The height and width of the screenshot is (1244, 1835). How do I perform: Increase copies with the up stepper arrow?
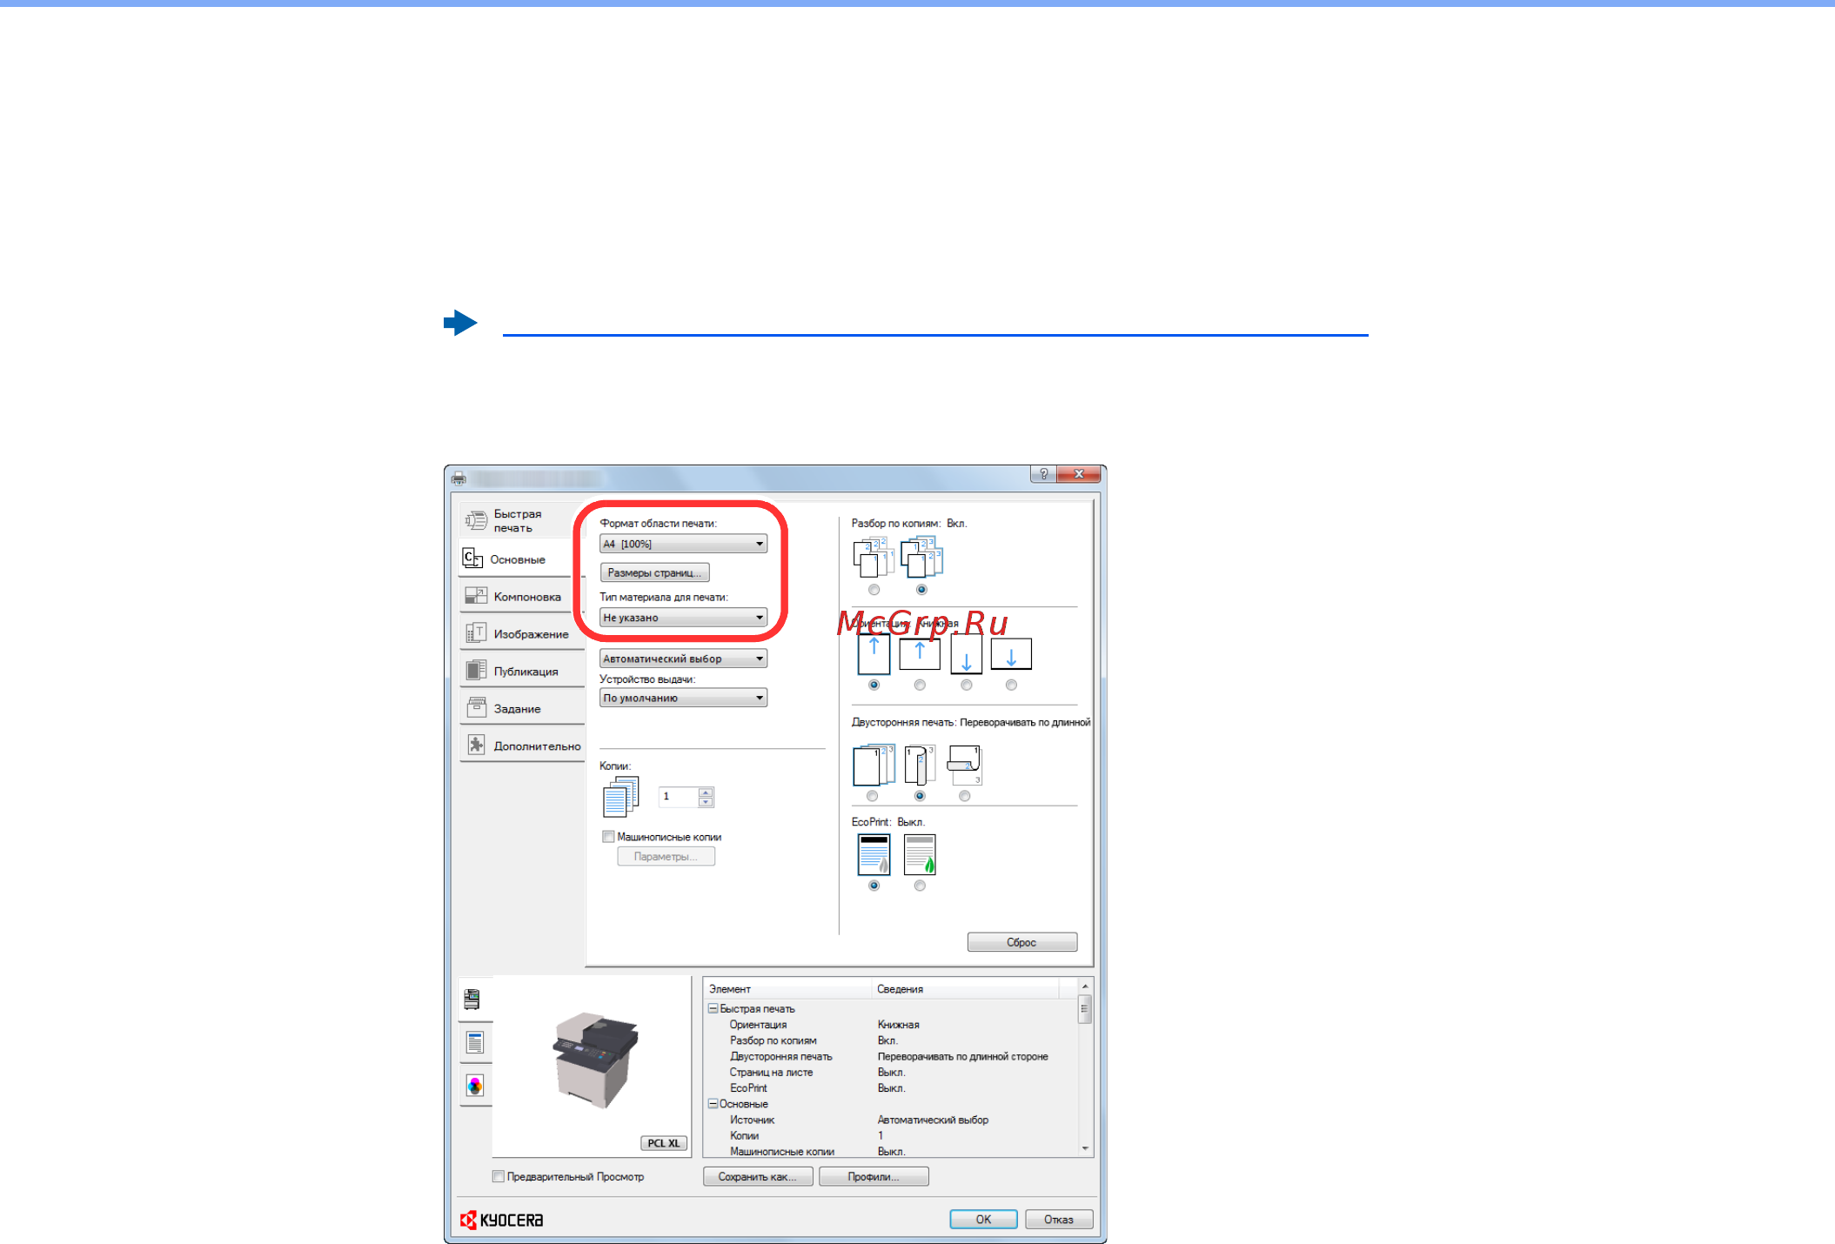[x=706, y=792]
